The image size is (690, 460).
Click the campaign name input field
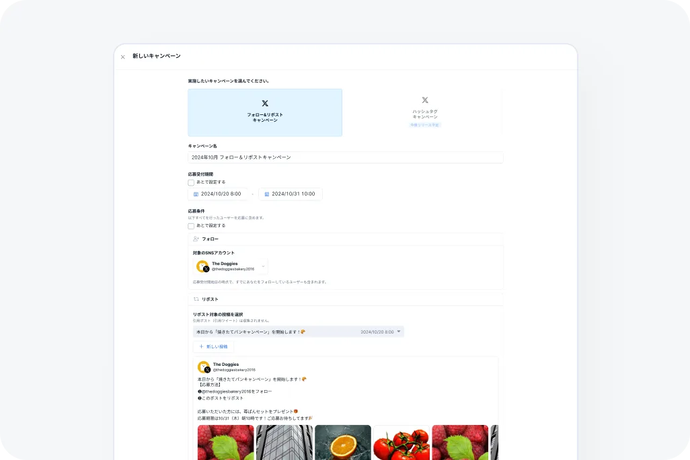346,157
